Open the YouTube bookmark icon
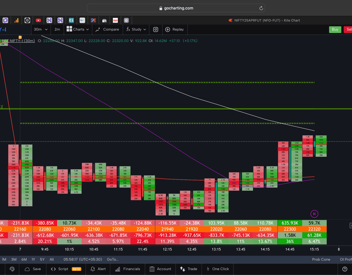This screenshot has width=352, height=275. [x=38, y=21]
